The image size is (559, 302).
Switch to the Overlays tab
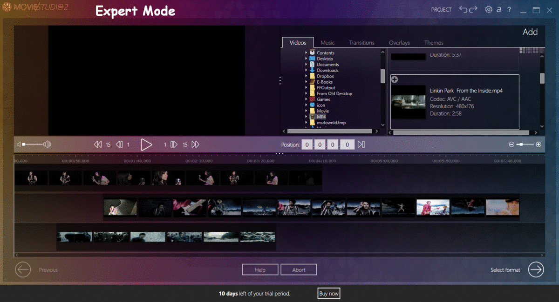point(399,43)
